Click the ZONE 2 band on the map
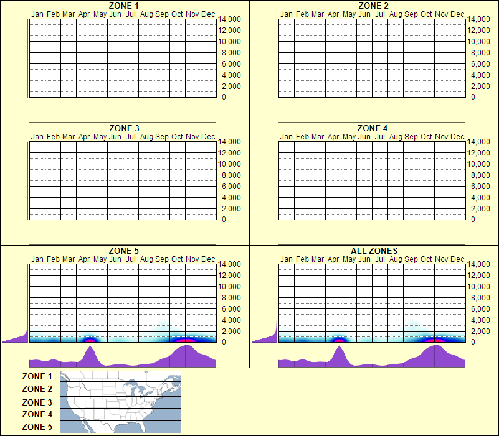The image size is (499, 436). (120, 389)
